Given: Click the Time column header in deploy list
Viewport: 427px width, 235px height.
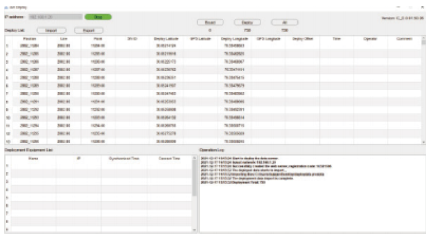Looking at the screenshot, I should pyautogui.click(x=337, y=39).
